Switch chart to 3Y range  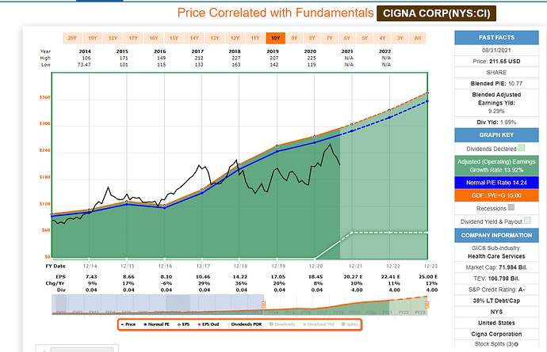coord(400,38)
